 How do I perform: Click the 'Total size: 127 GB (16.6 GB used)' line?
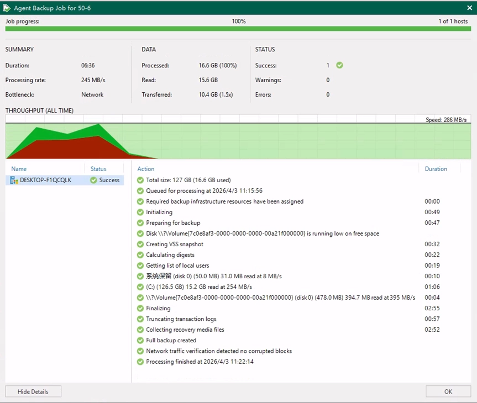[188, 180]
